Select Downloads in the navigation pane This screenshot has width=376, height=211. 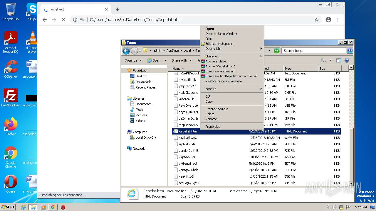(x=140, y=82)
